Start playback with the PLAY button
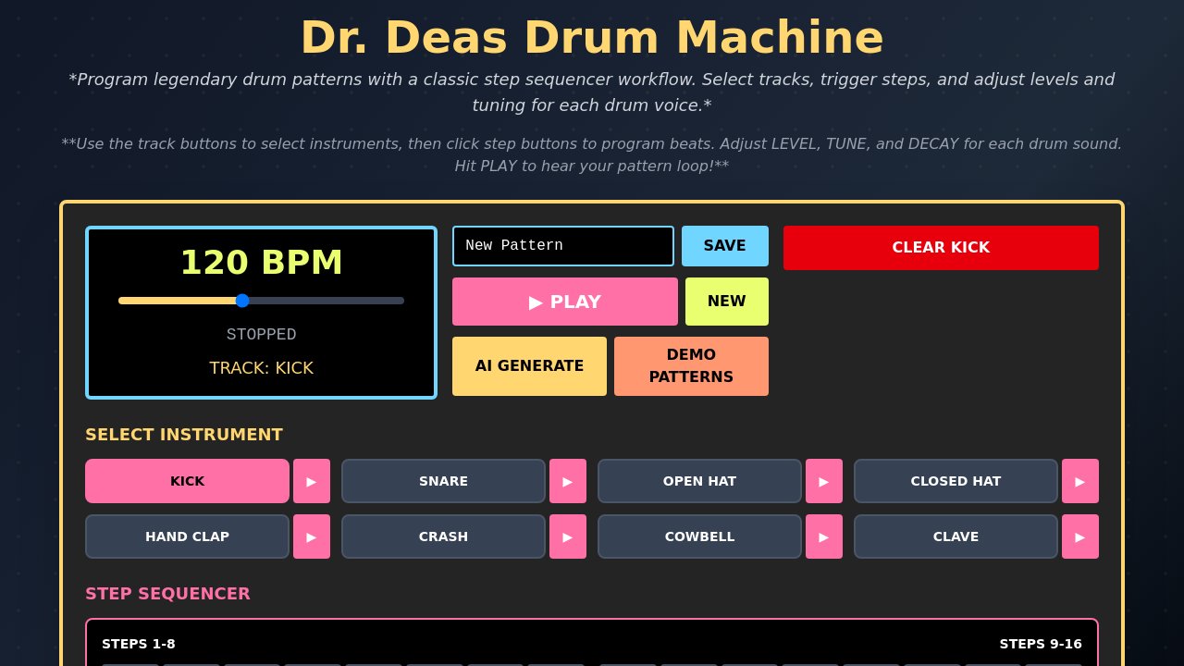Image resolution: width=1184 pixels, height=666 pixels. coord(565,302)
